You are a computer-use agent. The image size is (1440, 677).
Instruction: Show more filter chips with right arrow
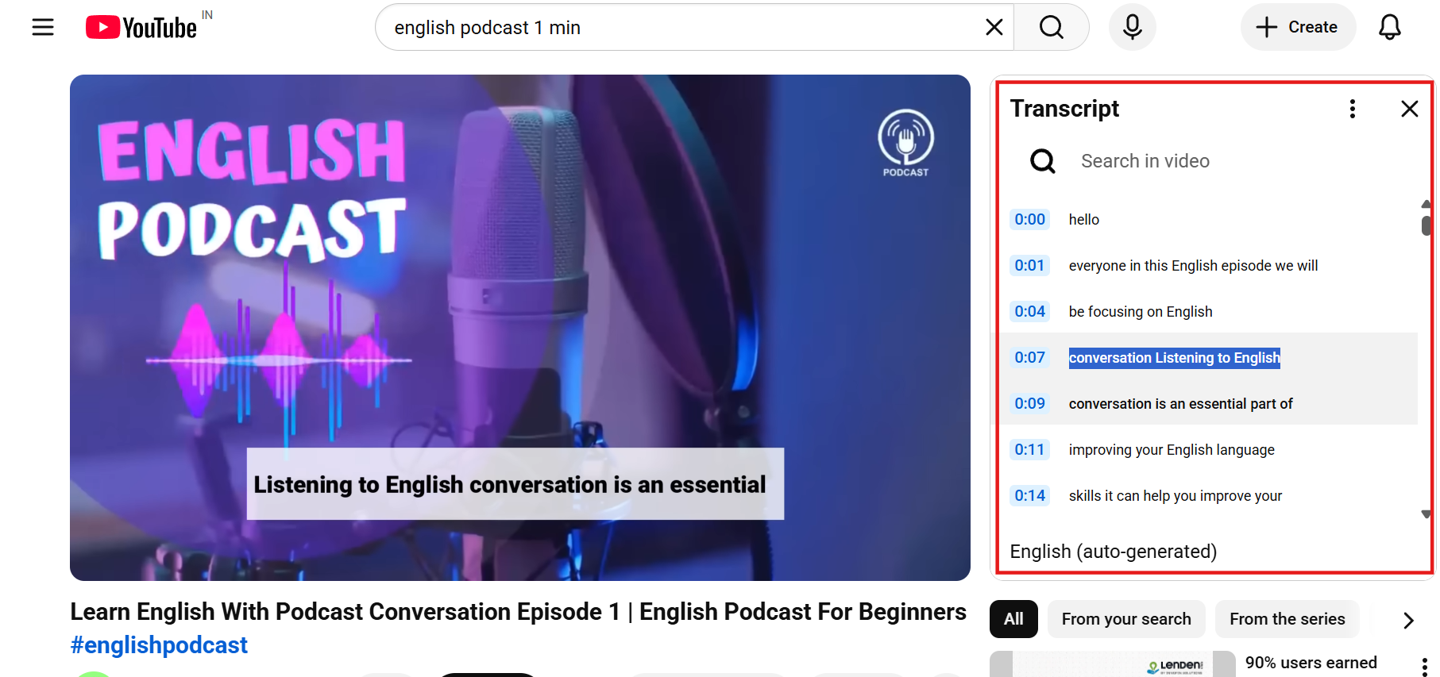tap(1408, 620)
